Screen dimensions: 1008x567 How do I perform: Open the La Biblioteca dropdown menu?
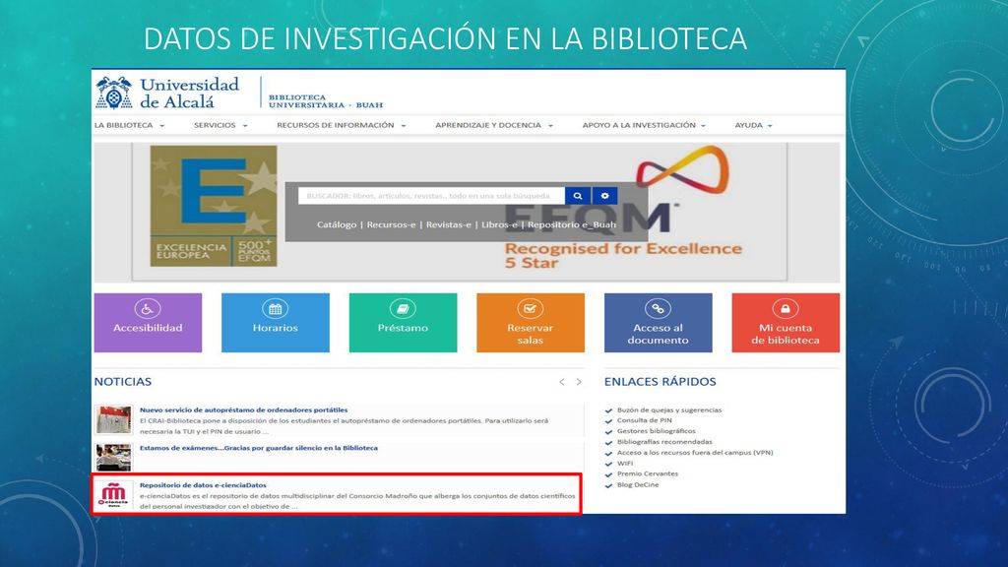coord(129,125)
